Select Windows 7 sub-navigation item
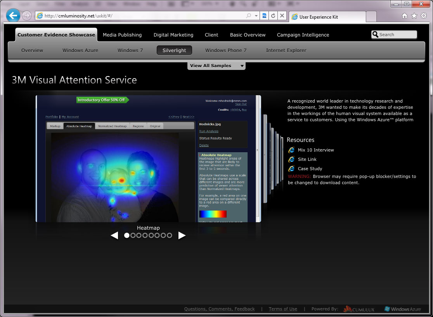 tap(130, 51)
